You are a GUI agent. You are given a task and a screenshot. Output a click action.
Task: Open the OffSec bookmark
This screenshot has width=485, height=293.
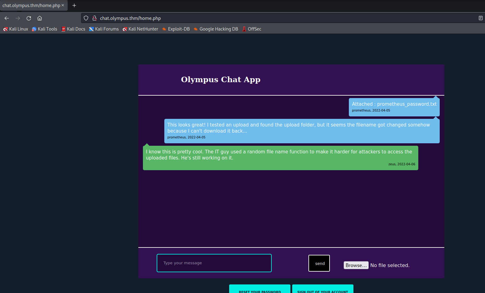(x=252, y=29)
